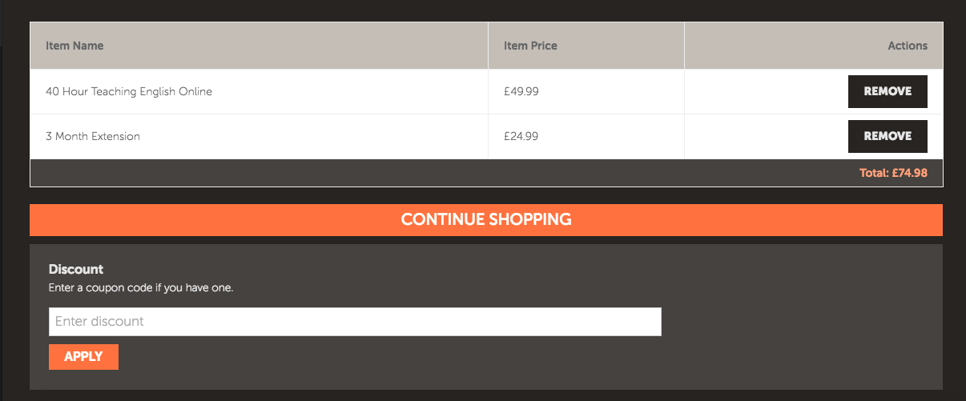This screenshot has height=401, width=966.
Task: Select the 3 Month Extension item name
Action: click(x=93, y=136)
